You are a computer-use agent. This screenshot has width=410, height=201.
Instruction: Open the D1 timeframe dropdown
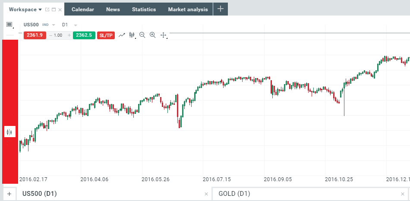[x=76, y=25]
